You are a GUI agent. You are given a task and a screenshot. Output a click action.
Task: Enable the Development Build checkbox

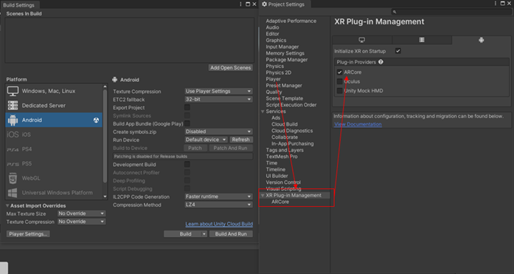tap(187, 164)
